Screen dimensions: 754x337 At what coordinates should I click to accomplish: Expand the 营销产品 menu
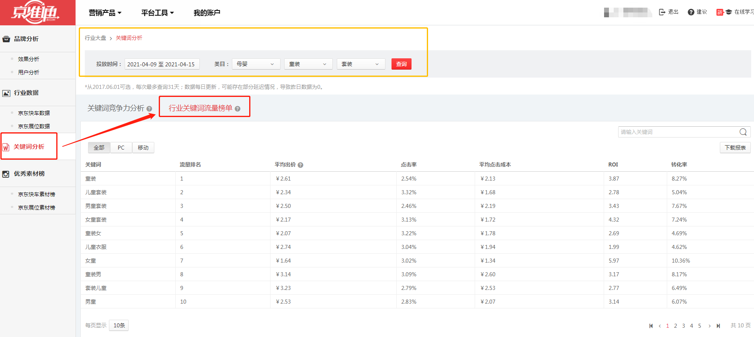105,13
